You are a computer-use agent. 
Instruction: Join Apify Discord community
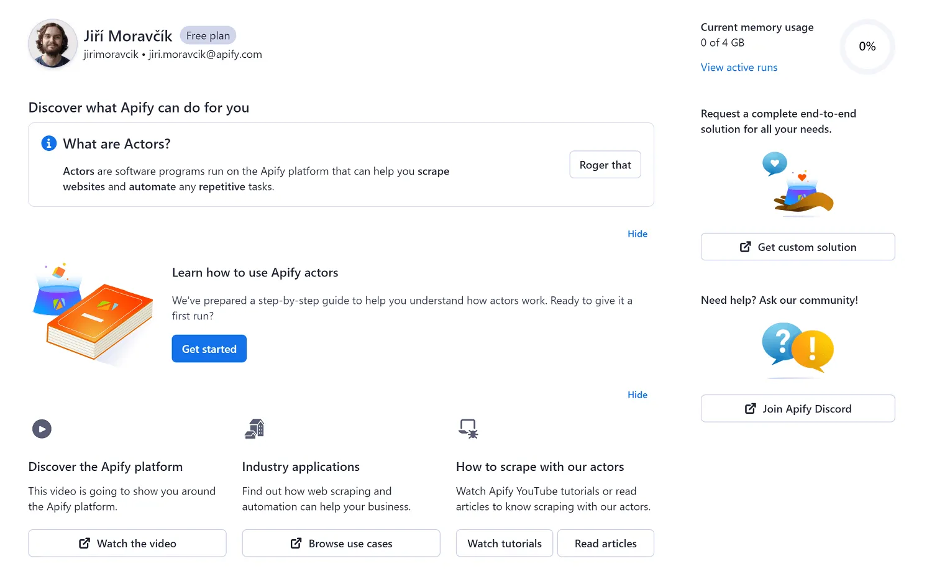[798, 408]
